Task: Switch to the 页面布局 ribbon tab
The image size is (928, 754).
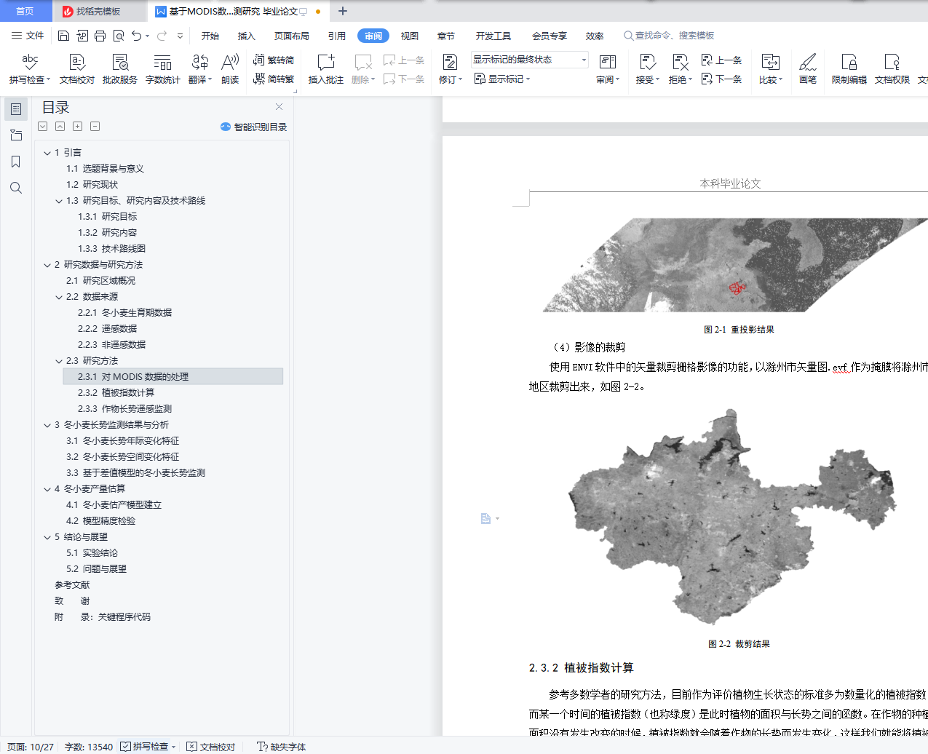Action: click(x=292, y=36)
